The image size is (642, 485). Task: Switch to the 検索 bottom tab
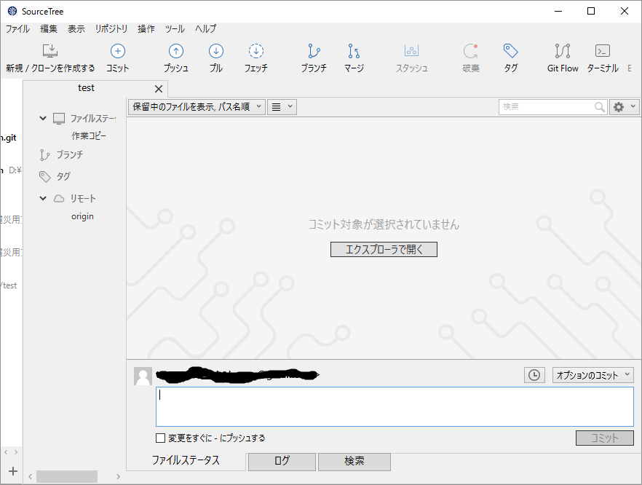point(354,461)
